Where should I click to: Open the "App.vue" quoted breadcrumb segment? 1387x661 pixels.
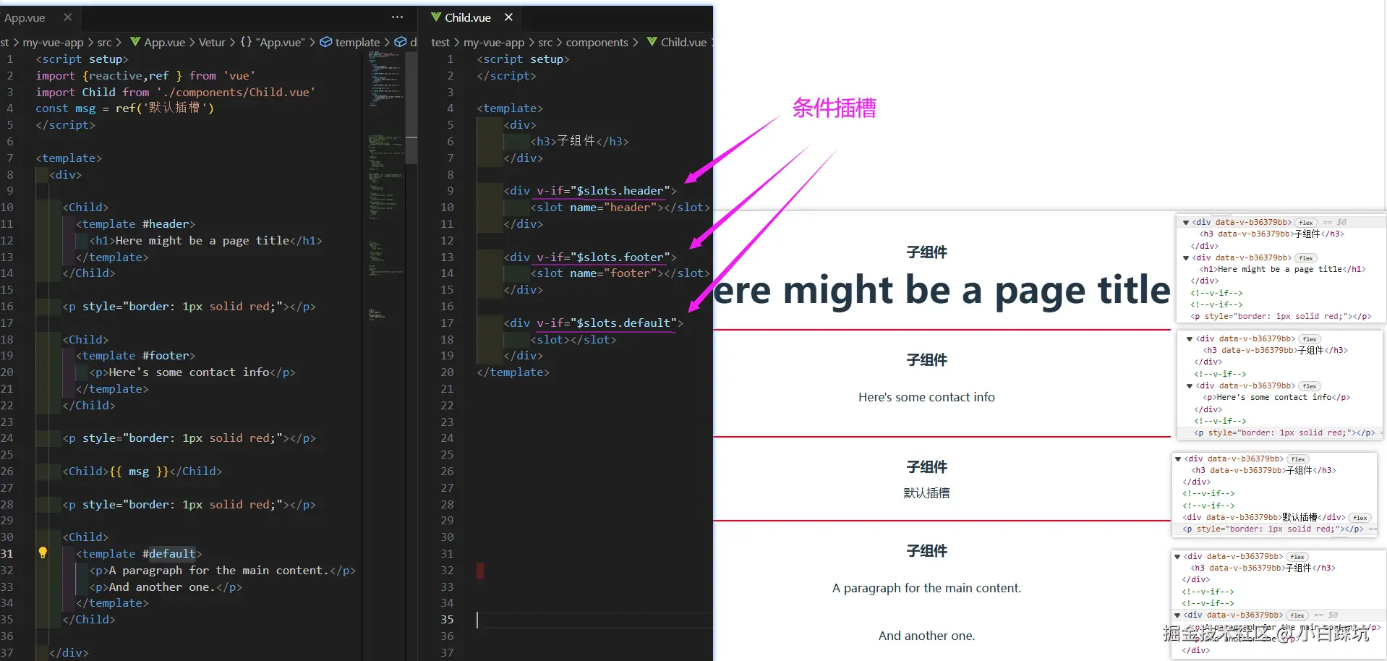[280, 43]
